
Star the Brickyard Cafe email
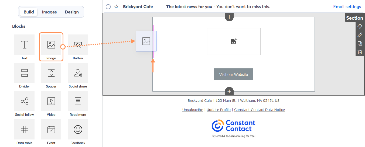coord(116,7)
